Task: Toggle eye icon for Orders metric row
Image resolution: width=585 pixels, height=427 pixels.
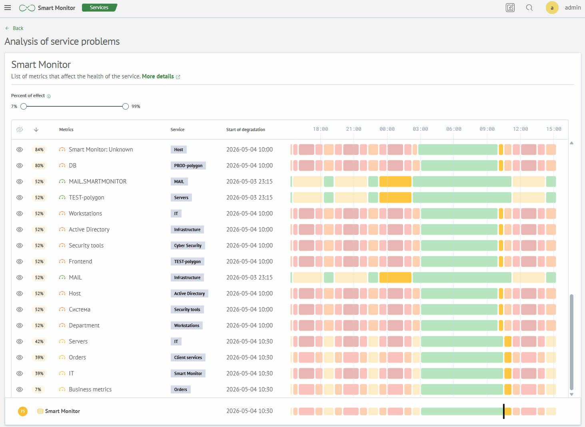Action: 20,357
